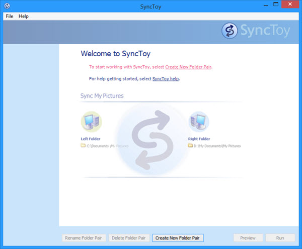The image size is (302, 249).
Task: Click the folder icon beside D:\My Documents path
Action: [x=190, y=145]
